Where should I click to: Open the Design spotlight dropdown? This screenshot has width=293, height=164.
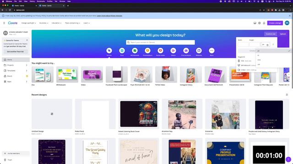click(x=28, y=23)
